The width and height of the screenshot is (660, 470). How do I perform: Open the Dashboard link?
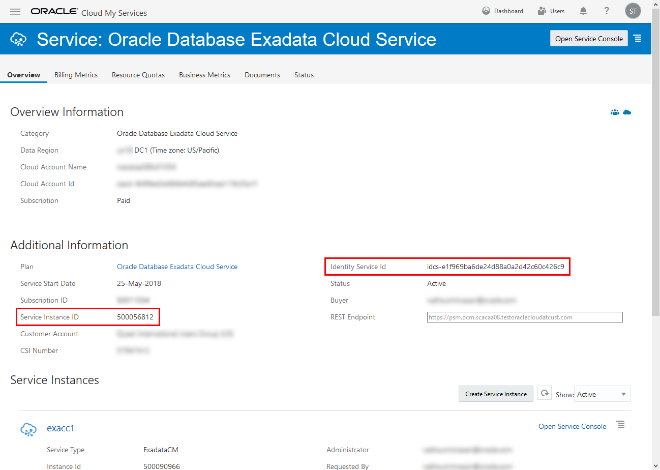click(x=502, y=11)
